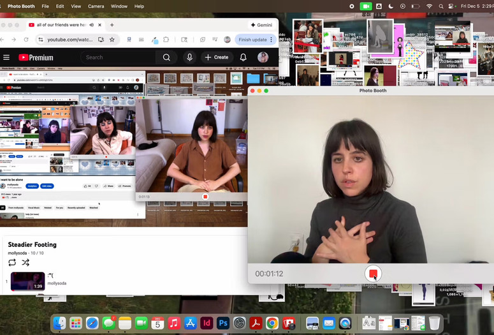
Task: Open the Window menu
Action: (119, 6)
